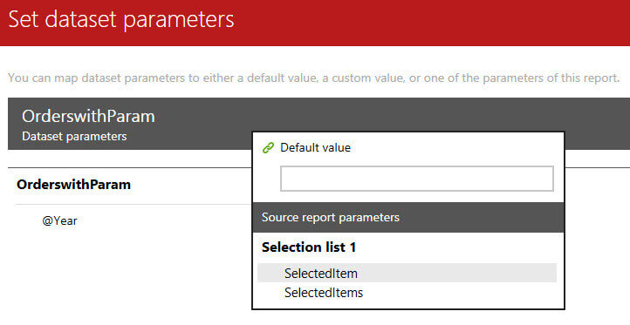
Task: Click the Set dataset parameters page title
Action: [x=121, y=19]
